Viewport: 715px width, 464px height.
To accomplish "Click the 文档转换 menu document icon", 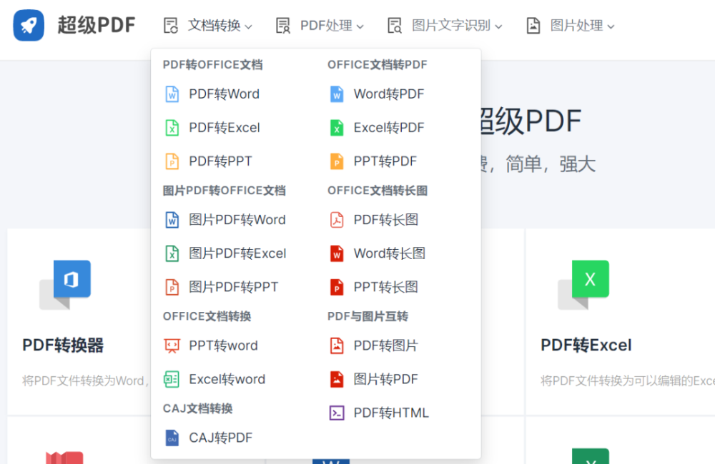I will (171, 26).
